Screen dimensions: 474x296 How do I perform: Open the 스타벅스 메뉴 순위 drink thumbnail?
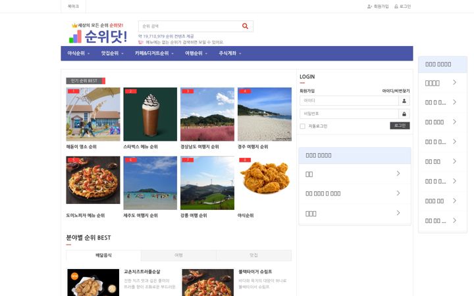pyautogui.click(x=150, y=114)
